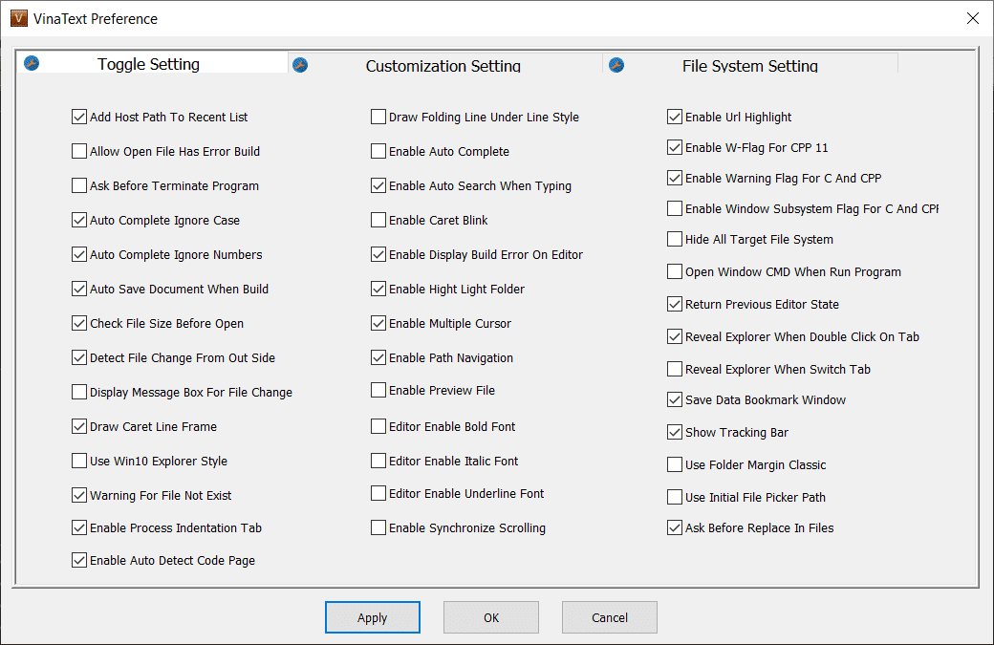Turn on Enable Synchronize Scrolling
Screen dimensions: 994x645
(378, 528)
